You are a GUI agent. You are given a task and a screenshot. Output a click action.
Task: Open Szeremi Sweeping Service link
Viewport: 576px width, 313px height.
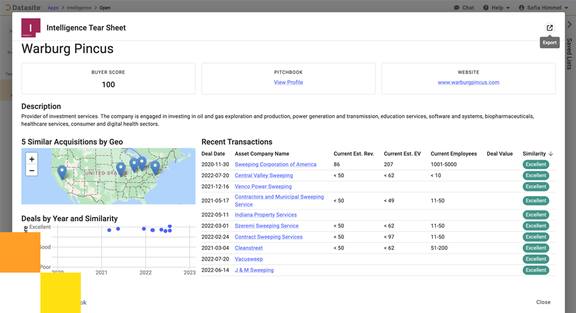[x=267, y=226]
